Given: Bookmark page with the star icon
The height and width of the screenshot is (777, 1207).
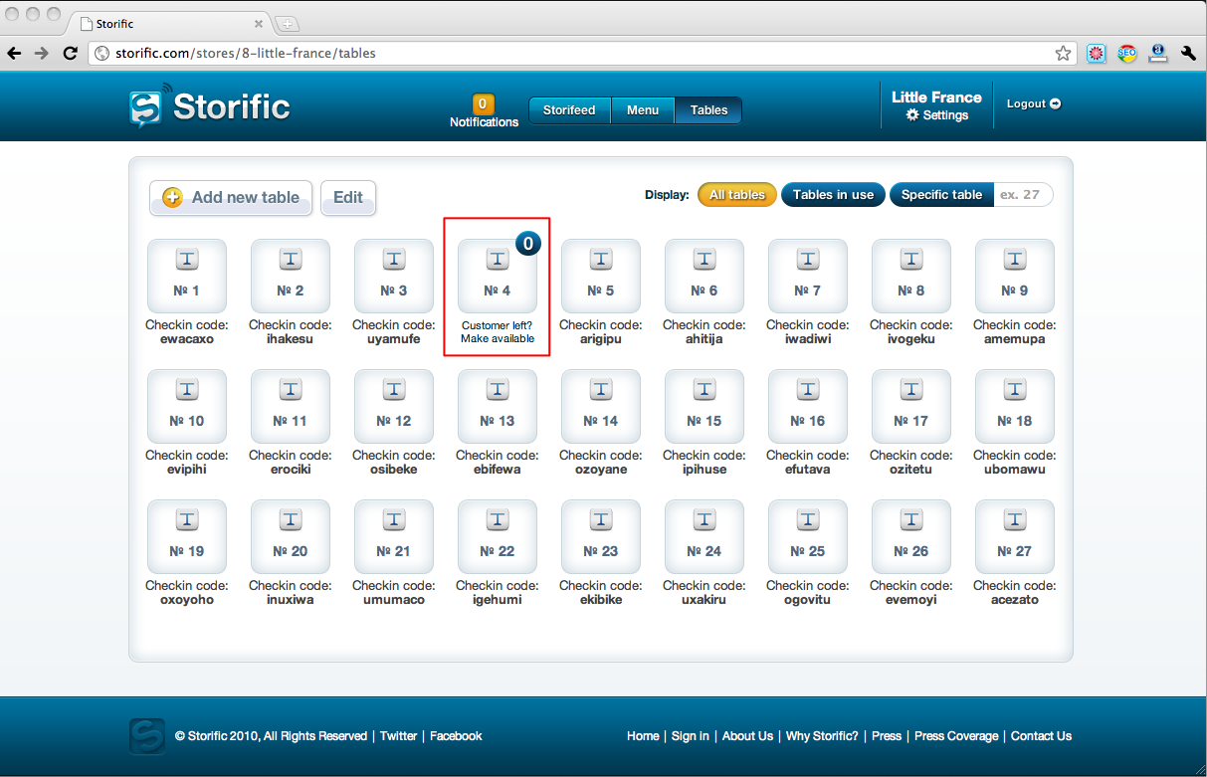Looking at the screenshot, I should tap(1063, 53).
